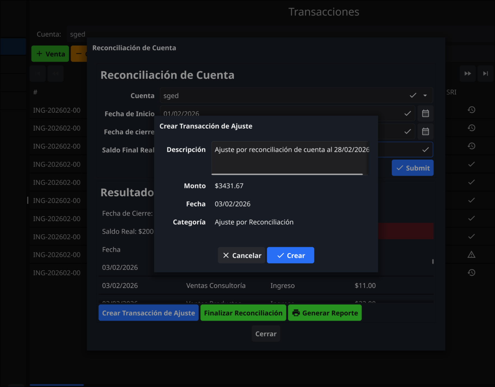
Task: Click the Crear button in adjustment dialog
Action: pos(290,255)
